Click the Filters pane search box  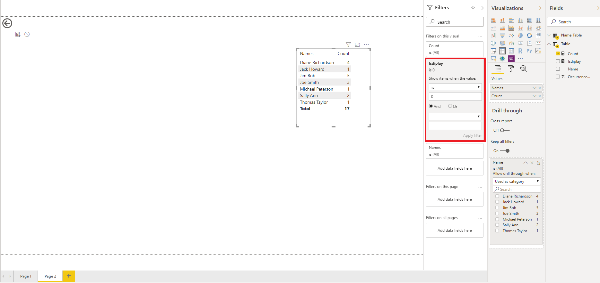pyautogui.click(x=455, y=22)
